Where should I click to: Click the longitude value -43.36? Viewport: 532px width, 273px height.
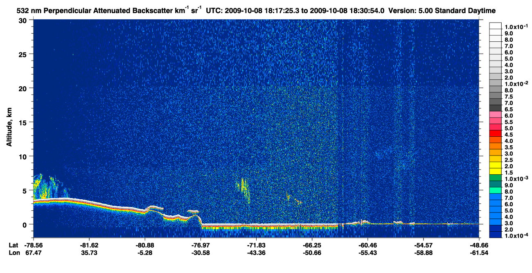point(256,253)
